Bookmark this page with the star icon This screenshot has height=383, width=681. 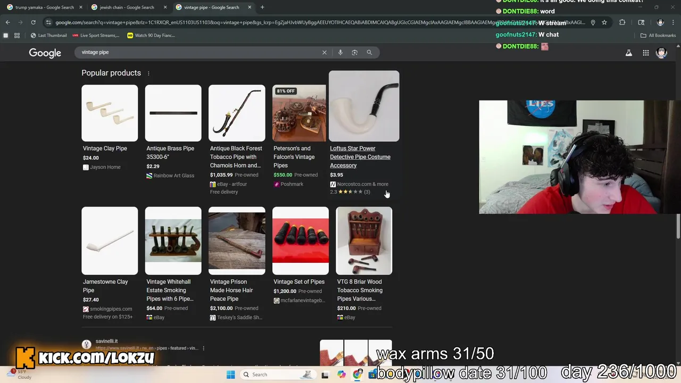(x=604, y=22)
